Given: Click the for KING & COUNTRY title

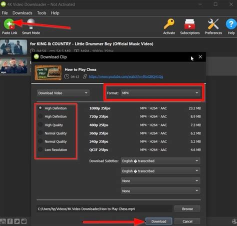Looking at the screenshot, I should tap(91, 44).
